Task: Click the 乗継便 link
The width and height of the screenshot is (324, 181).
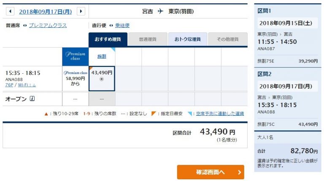Action: pos(122,25)
